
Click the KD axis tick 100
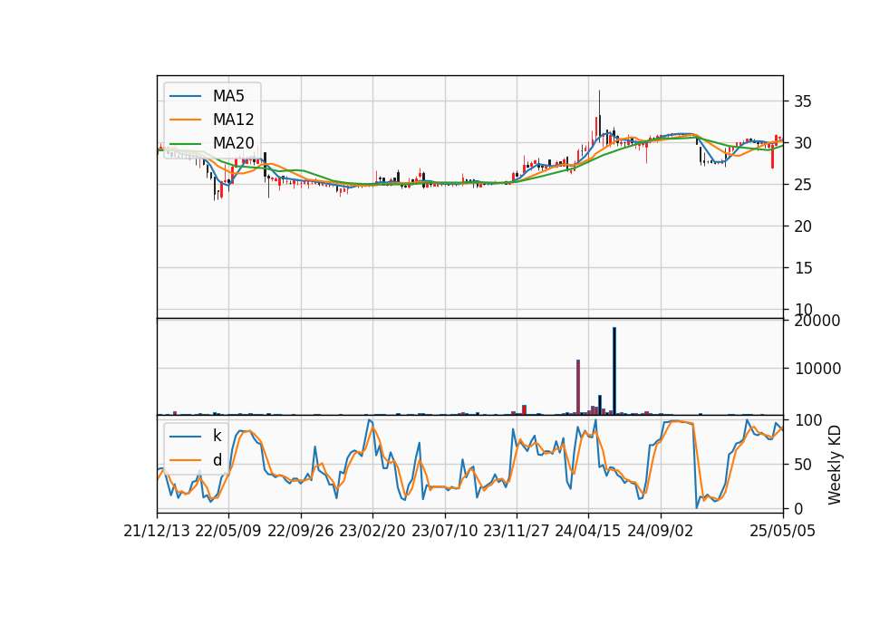click(x=808, y=420)
